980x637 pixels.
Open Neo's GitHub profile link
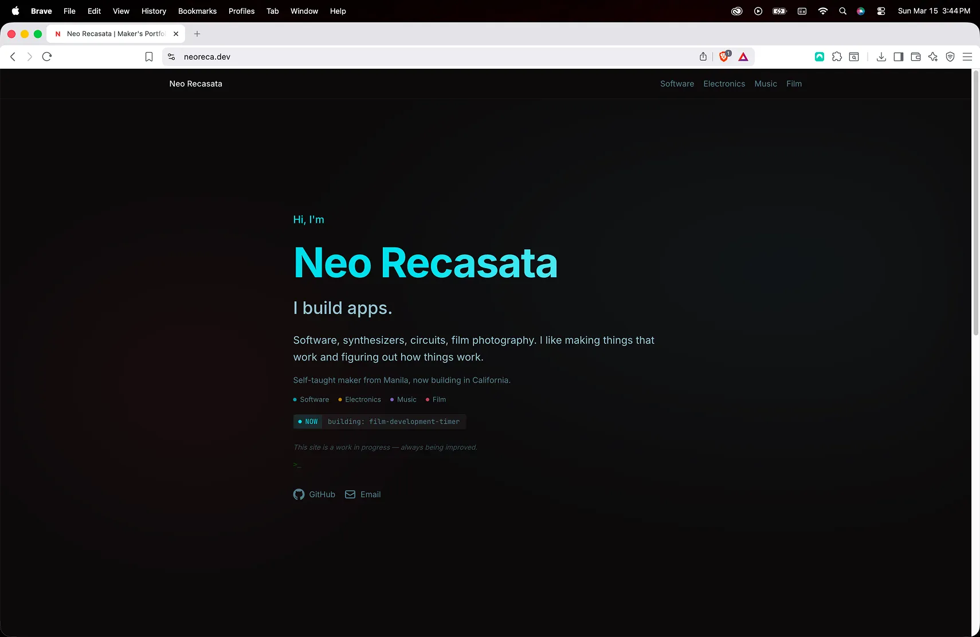(x=314, y=494)
